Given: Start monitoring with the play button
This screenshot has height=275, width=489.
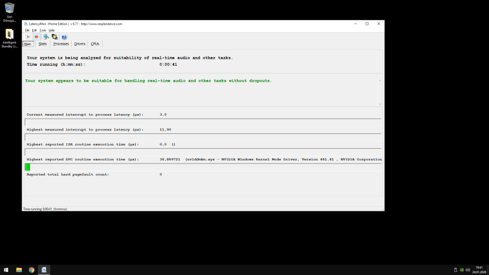Looking at the screenshot, I should pos(28,37).
